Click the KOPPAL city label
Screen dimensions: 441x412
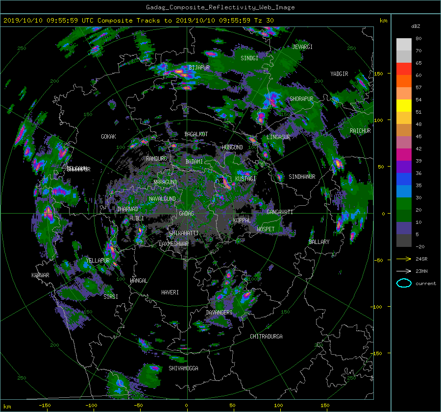(242, 220)
